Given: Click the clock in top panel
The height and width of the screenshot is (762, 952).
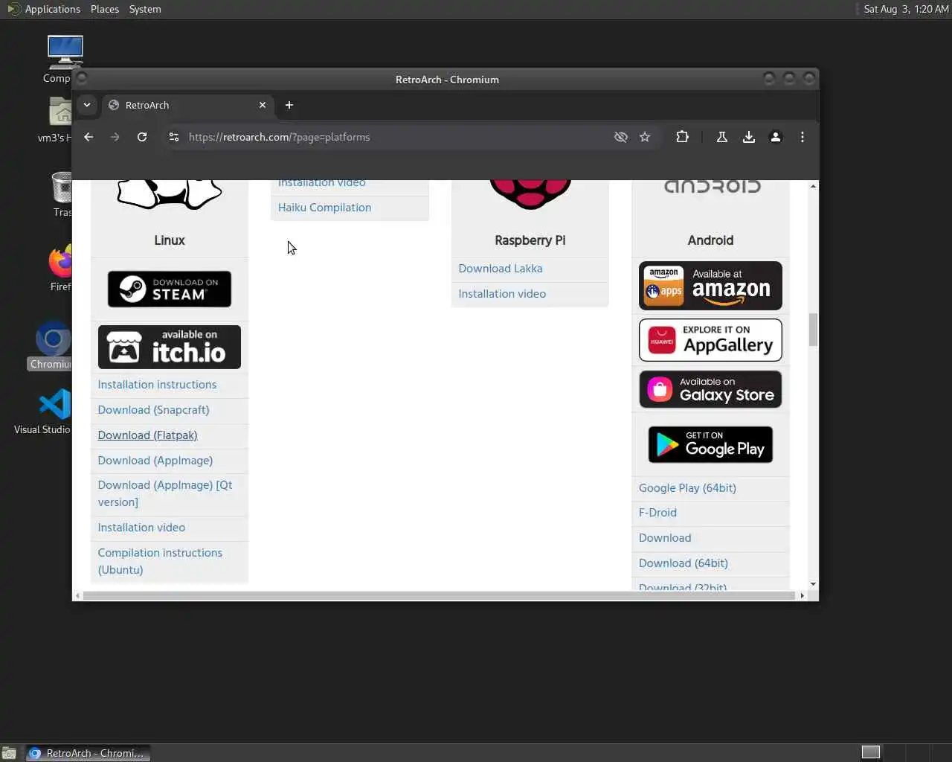Looking at the screenshot, I should (x=906, y=9).
